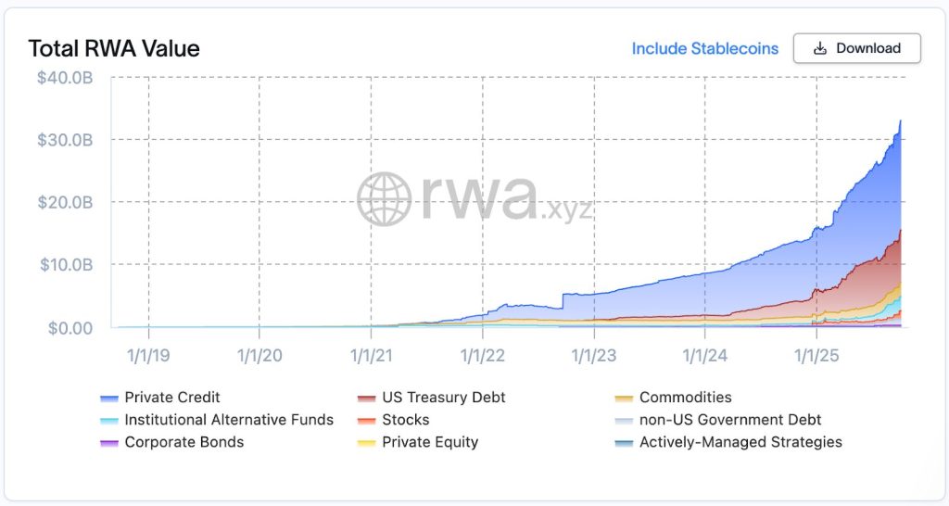
Task: Click the peak of the Private Credit area
Action: (900, 121)
